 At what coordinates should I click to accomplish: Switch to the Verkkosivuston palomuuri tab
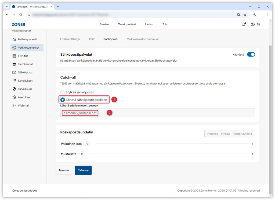pos(143,39)
